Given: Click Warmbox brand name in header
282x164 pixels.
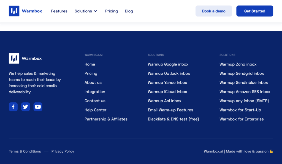Looking at the screenshot, I should coord(32,11).
